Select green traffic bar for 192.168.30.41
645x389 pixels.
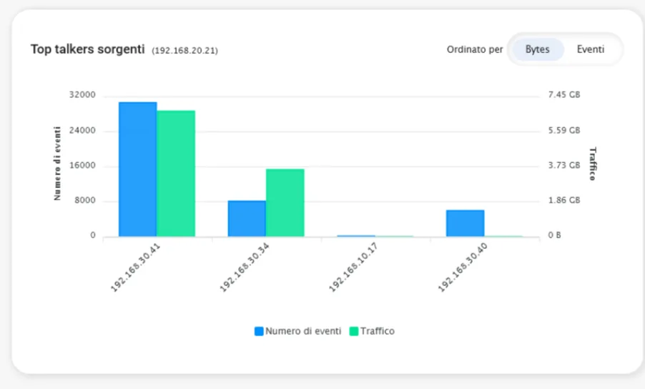[176, 174]
